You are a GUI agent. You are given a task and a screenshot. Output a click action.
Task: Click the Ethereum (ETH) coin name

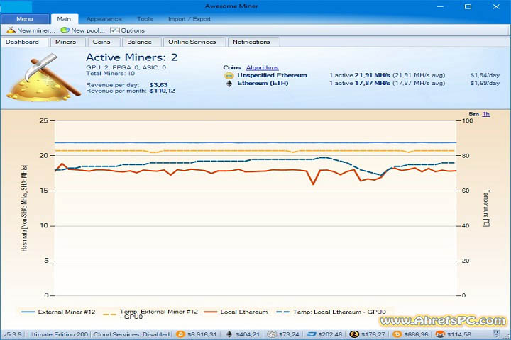click(263, 84)
